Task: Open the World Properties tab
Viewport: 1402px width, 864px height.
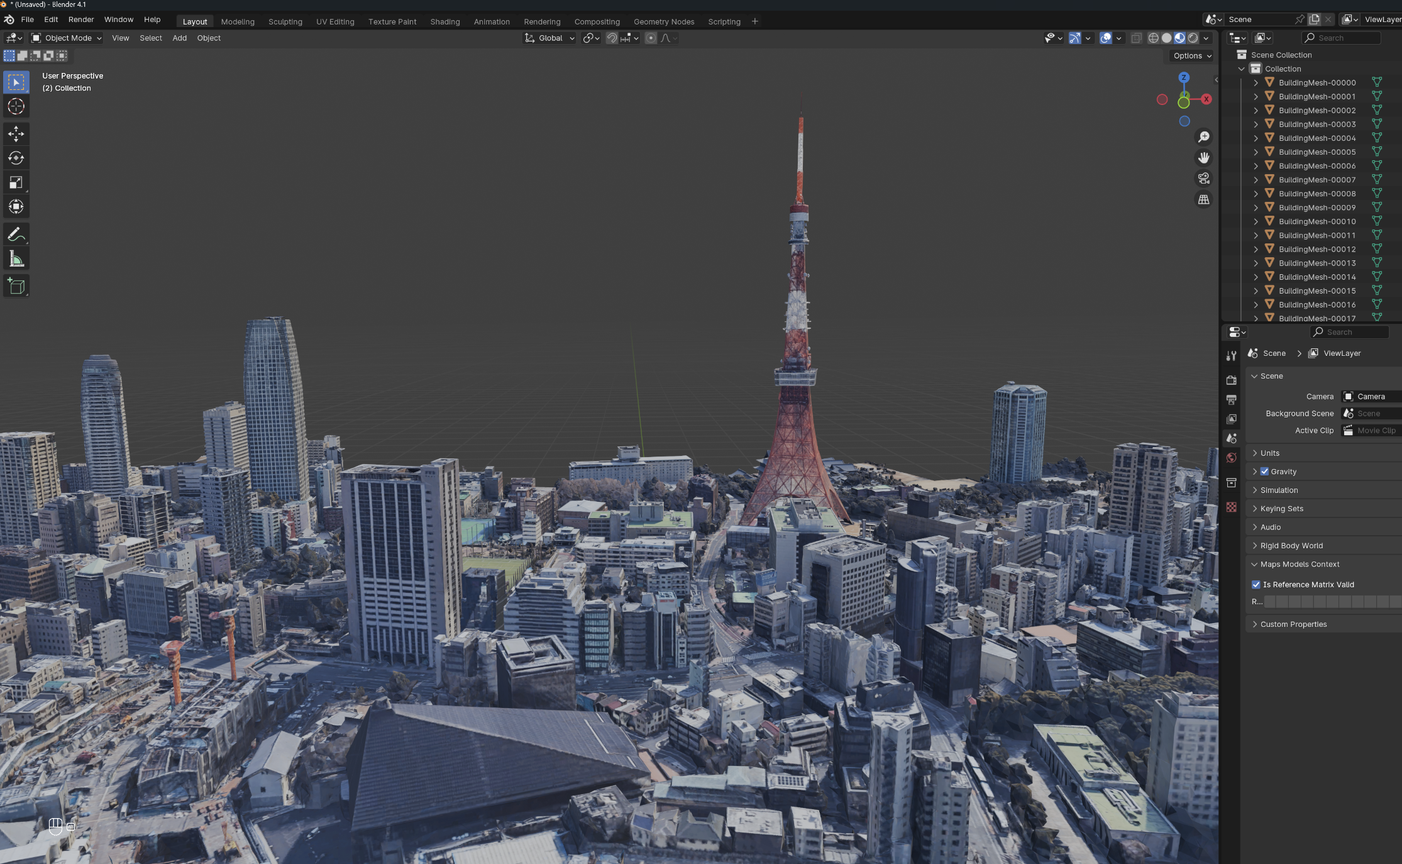Action: click(1232, 457)
